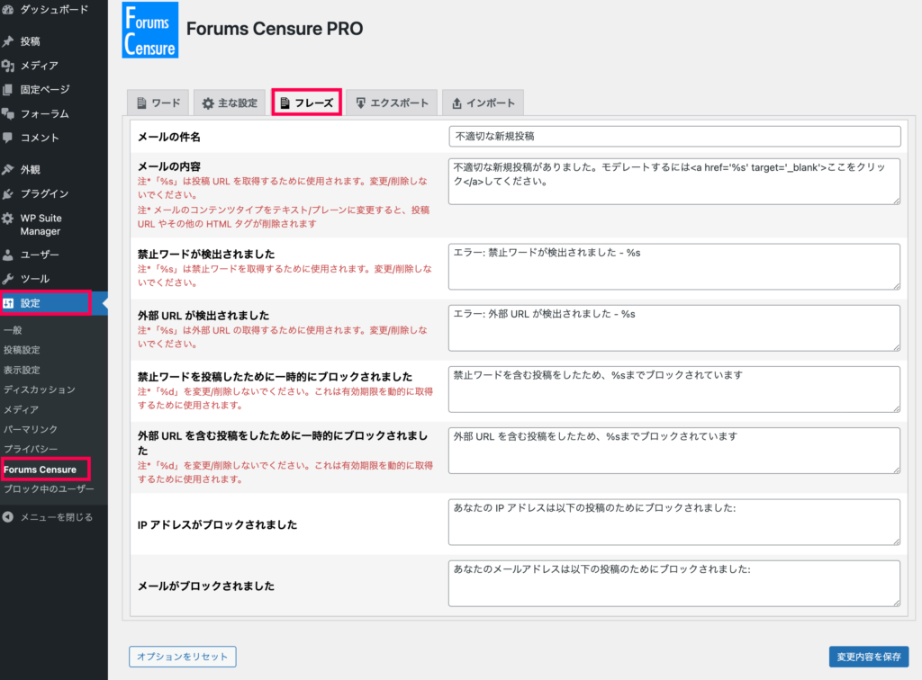Screen dimensions: 922x680
Task: Open the 一般 settings submenu link
Action: (13, 330)
